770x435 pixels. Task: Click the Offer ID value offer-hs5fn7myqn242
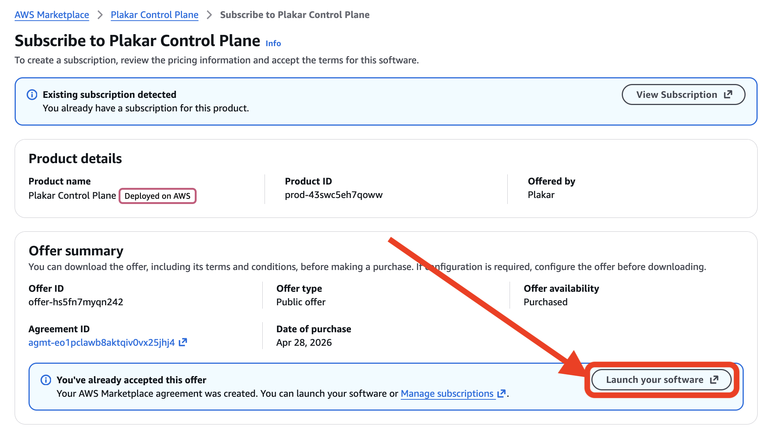[x=76, y=302]
